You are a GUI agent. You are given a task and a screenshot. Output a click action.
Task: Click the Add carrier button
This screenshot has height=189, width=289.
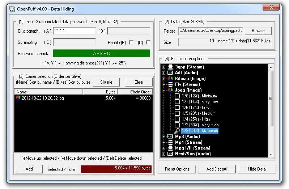click(x=29, y=169)
